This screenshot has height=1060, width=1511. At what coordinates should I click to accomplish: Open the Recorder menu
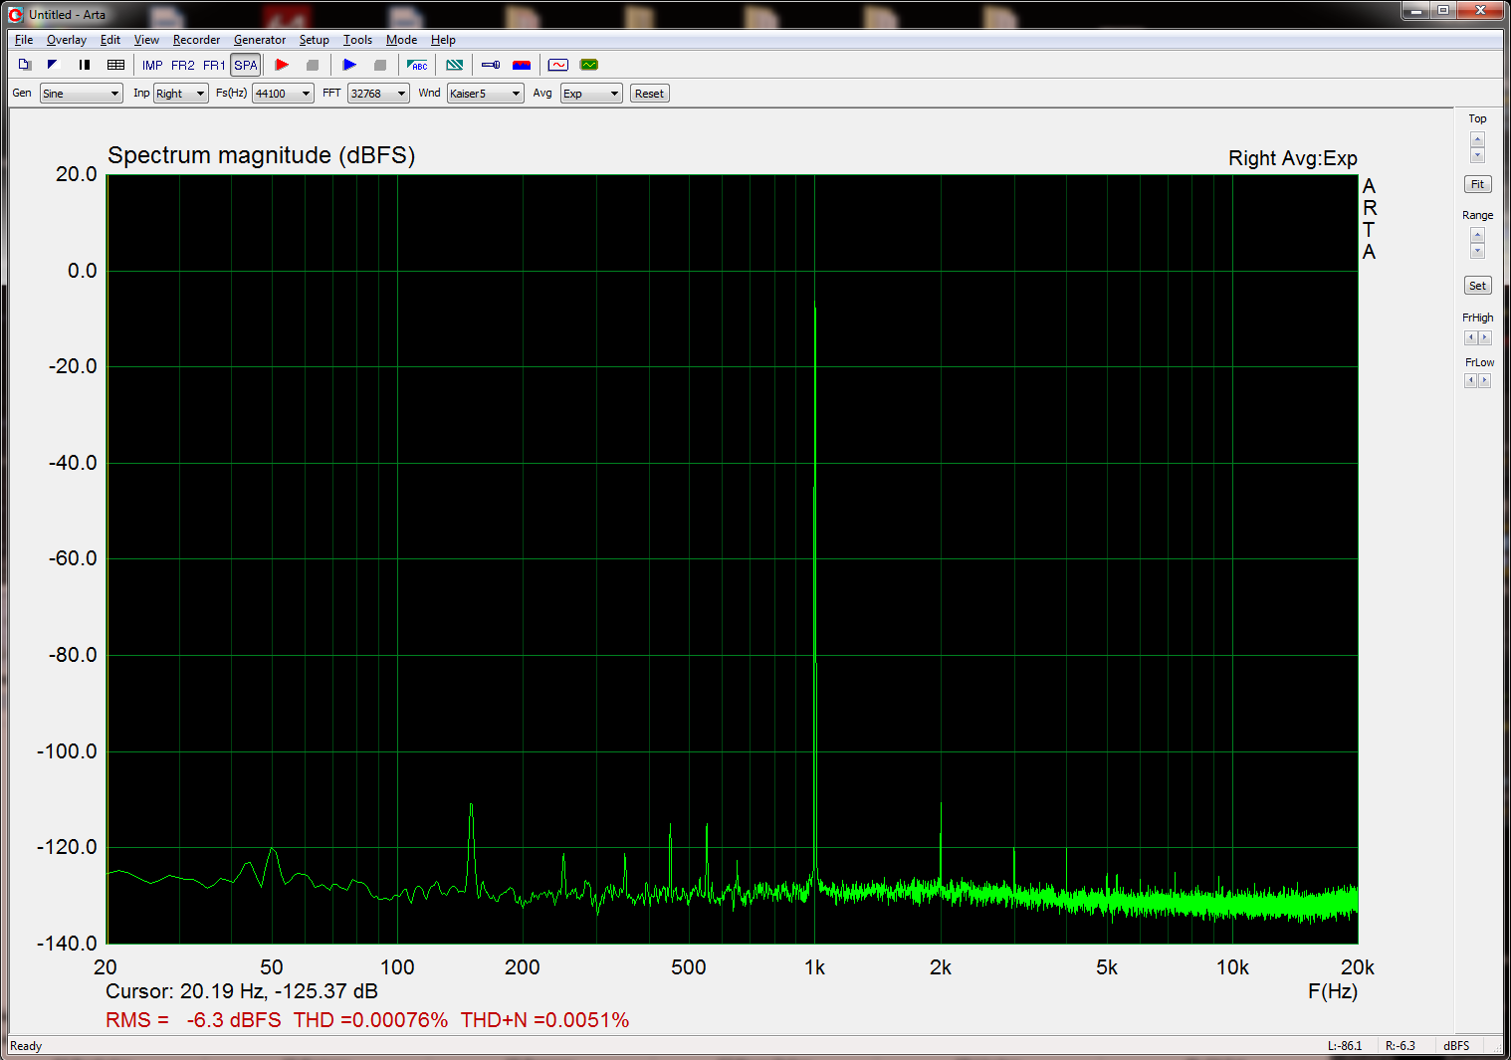pos(196,40)
